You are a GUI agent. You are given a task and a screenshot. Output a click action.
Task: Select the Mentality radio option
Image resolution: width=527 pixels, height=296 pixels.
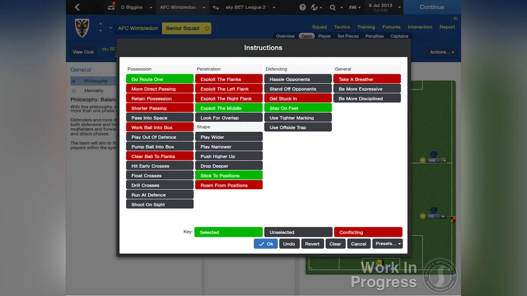coord(74,91)
